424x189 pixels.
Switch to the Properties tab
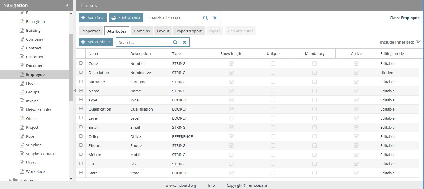pyautogui.click(x=91, y=31)
